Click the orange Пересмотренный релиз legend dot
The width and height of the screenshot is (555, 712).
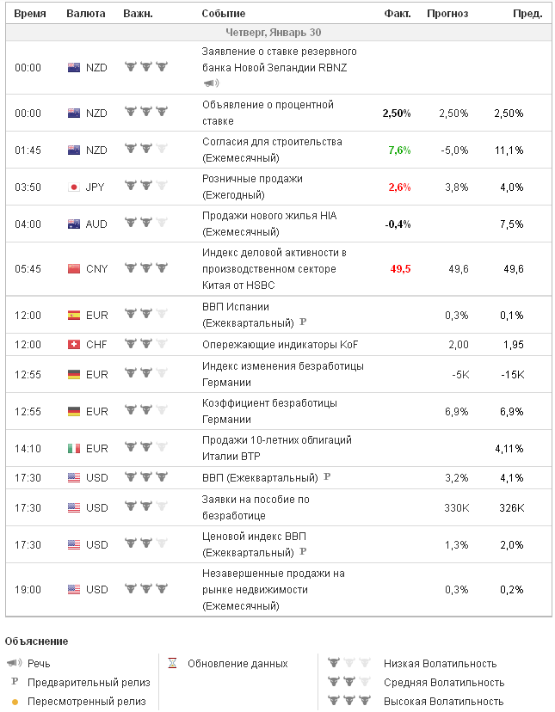14,701
